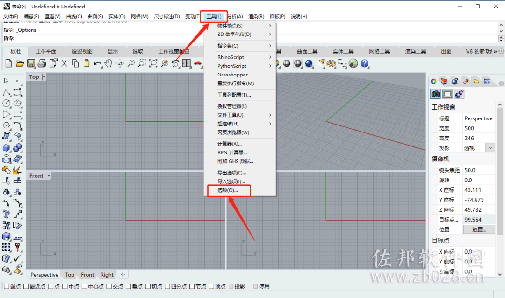
Task: Add a new viewport tab with plus button
Action: (x=123, y=275)
